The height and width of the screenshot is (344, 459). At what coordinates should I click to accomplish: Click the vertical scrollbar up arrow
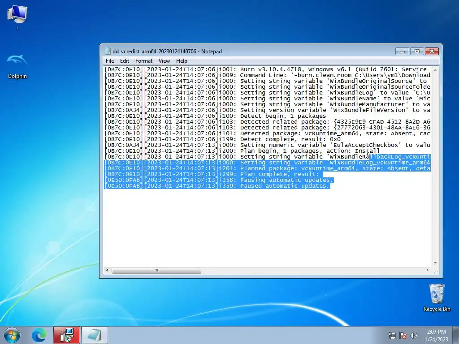(435, 70)
